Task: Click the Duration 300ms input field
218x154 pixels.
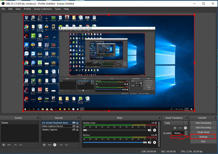Action: point(178,133)
